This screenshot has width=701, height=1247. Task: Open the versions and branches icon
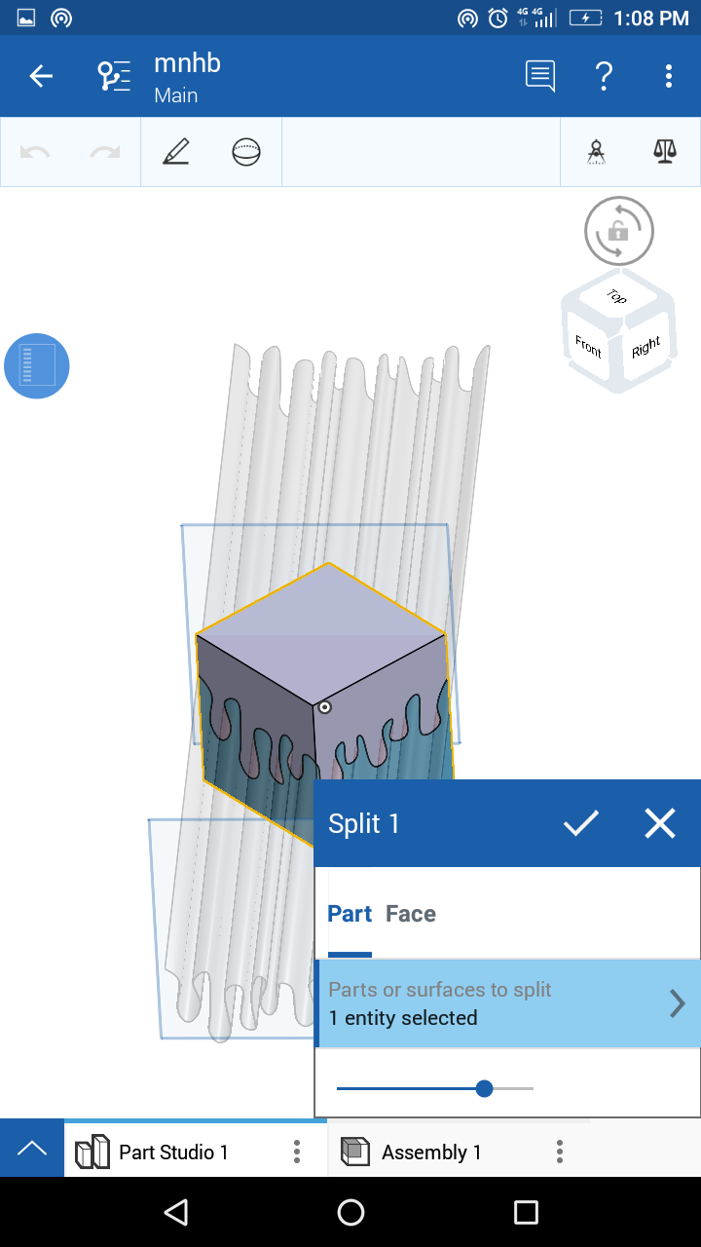coord(114,76)
